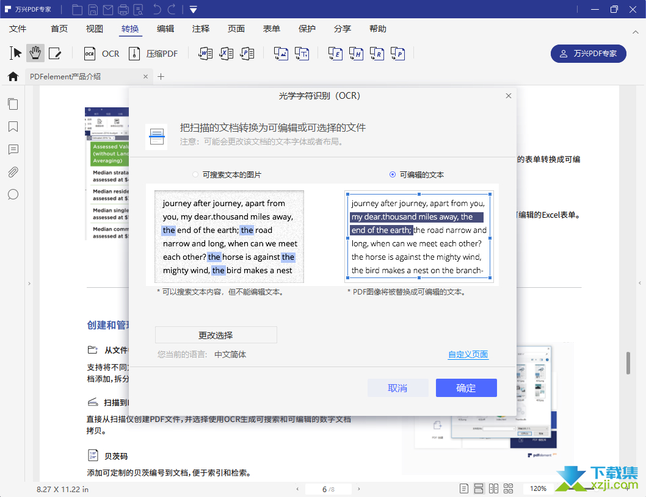Switch to the 分享 tab
Viewport: 646px width, 497px height.
(343, 29)
